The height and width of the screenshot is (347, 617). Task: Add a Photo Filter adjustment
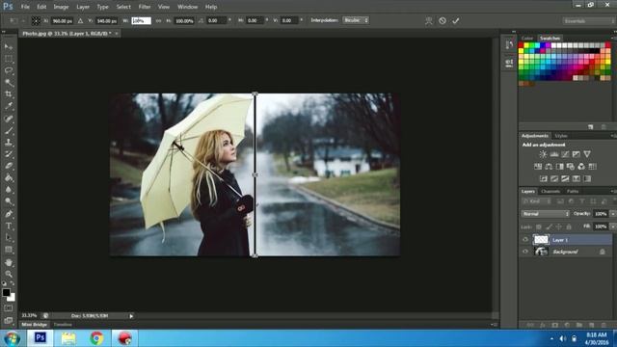571,167
